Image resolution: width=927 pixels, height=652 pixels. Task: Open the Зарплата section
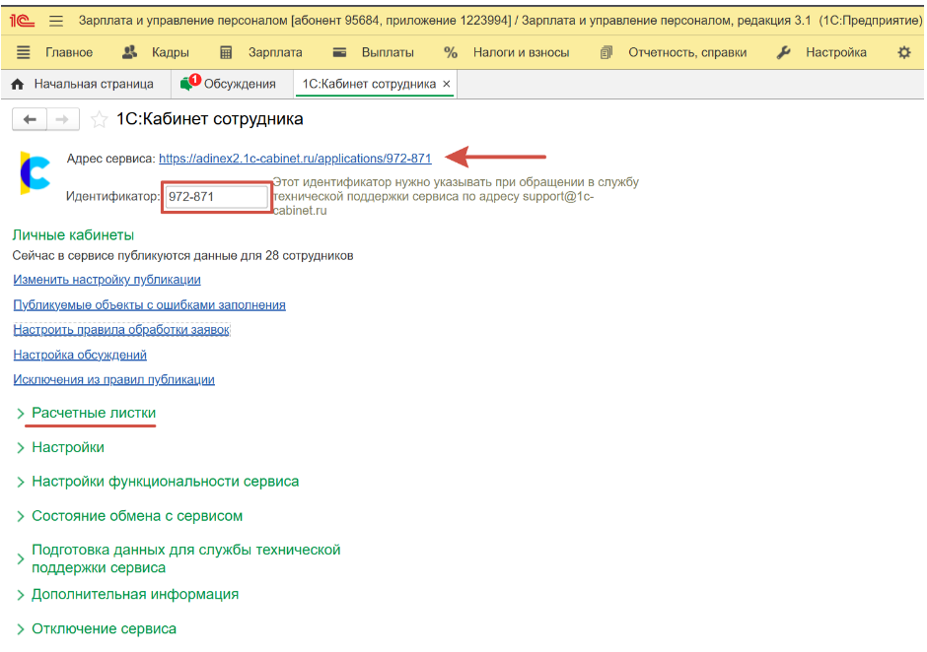275,52
